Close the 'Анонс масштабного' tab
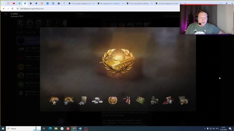Viewport: 234px width, 131px height. tap(152, 3)
